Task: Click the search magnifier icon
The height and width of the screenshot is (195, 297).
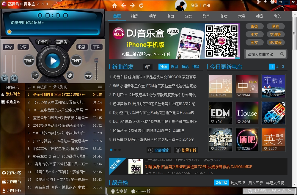Action: click(x=282, y=54)
